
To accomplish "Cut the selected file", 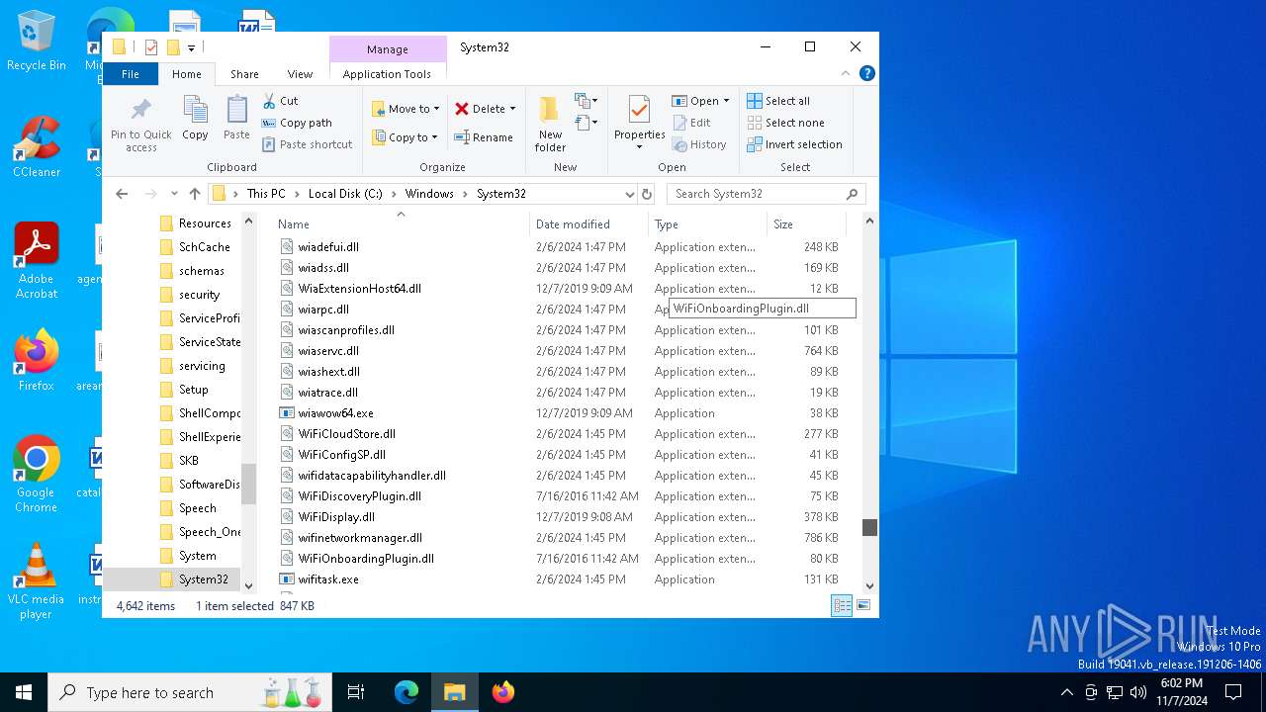I will [x=281, y=101].
